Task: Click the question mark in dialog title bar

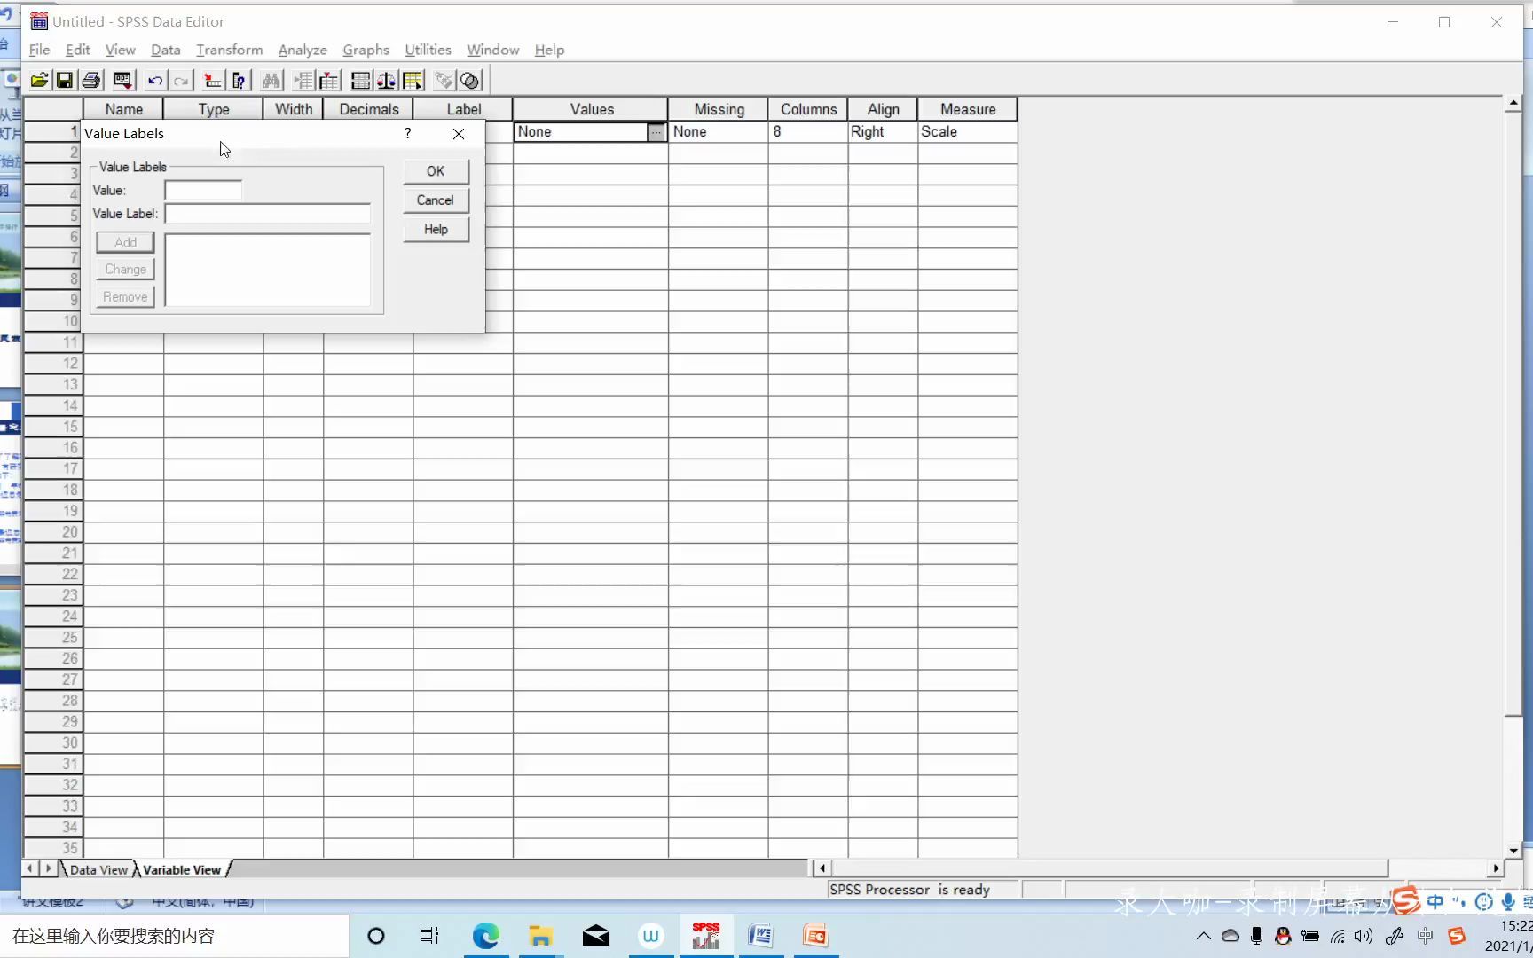Action: point(407,133)
